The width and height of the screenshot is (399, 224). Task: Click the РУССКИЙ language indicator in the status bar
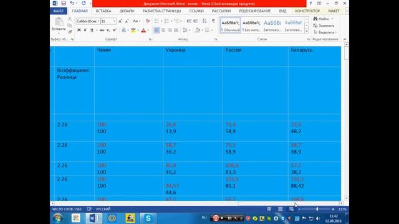103,209
